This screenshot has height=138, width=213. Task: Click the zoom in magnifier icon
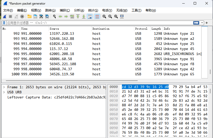[x=104, y=16]
